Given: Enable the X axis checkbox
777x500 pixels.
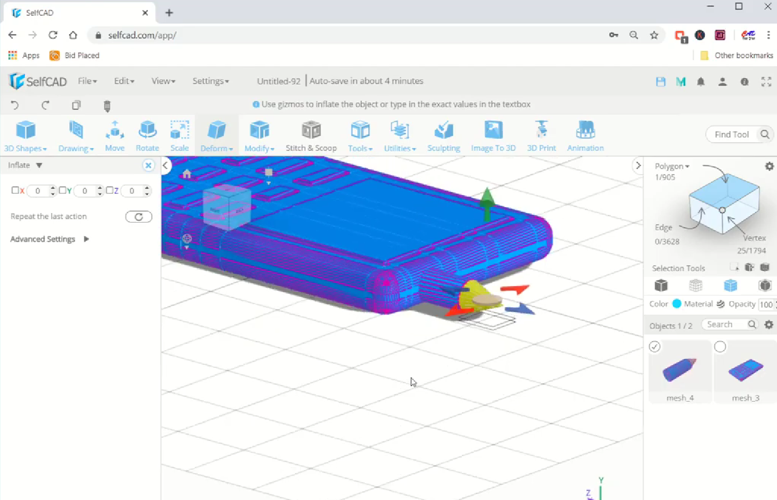Looking at the screenshot, I should pyautogui.click(x=15, y=190).
